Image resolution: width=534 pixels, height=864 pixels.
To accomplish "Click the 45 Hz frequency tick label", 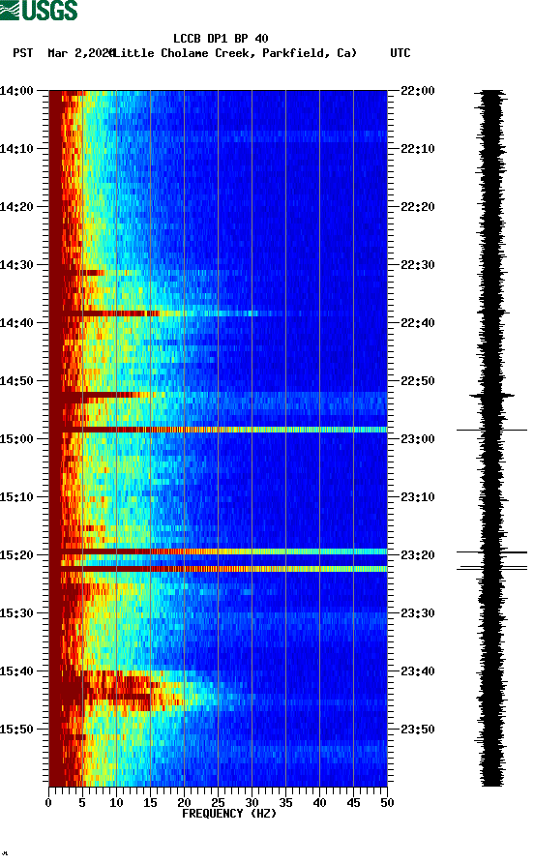I will click(x=353, y=803).
